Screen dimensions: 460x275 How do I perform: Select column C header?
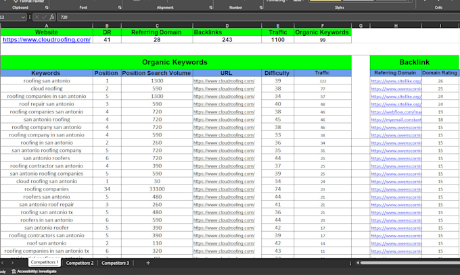click(x=157, y=26)
